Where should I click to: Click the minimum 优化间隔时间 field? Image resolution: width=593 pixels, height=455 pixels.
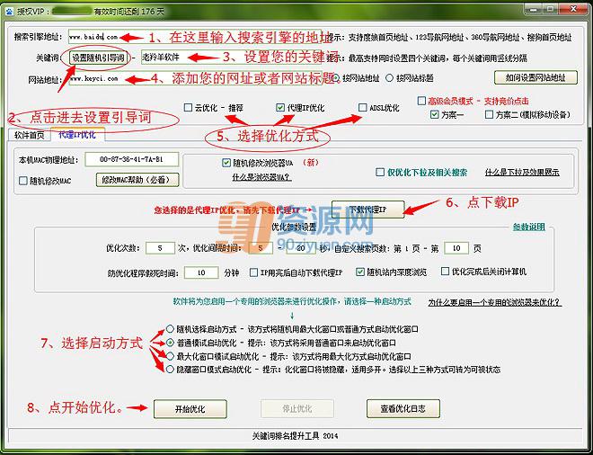tap(261, 248)
